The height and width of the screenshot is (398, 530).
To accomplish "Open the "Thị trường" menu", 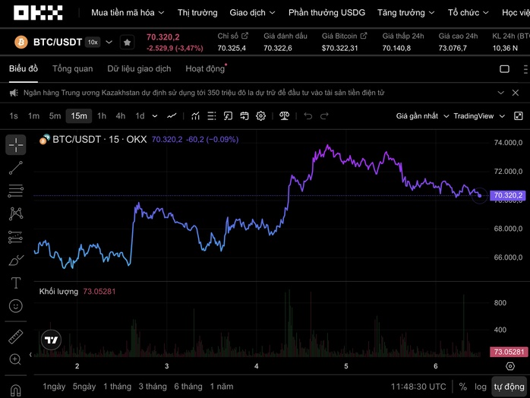I will 197,13.
